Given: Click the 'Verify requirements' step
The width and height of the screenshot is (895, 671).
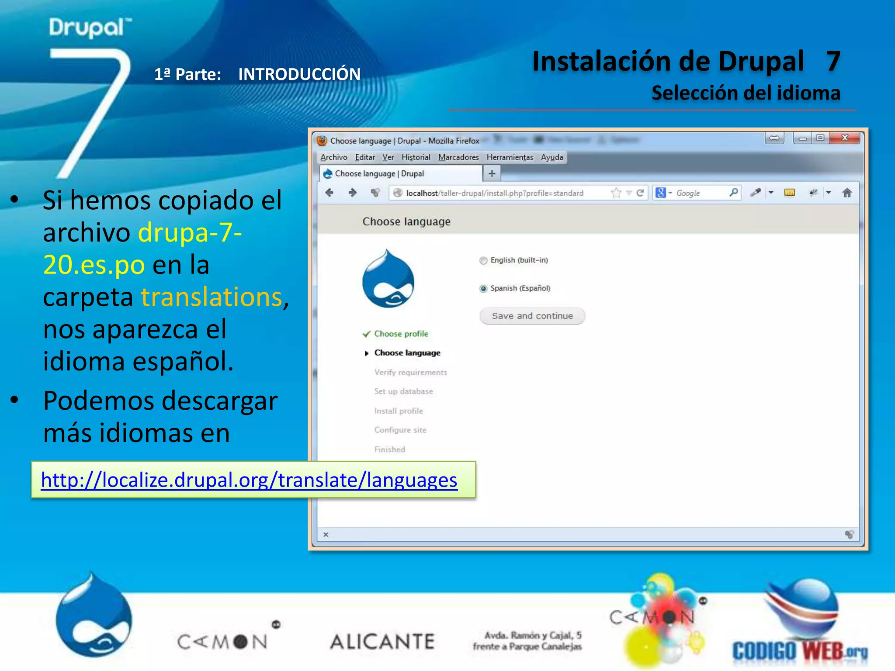Looking at the screenshot, I should click(x=410, y=372).
